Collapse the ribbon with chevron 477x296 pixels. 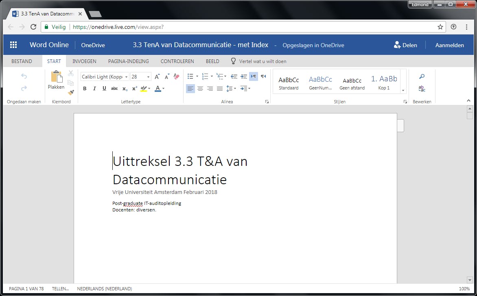[x=468, y=100]
